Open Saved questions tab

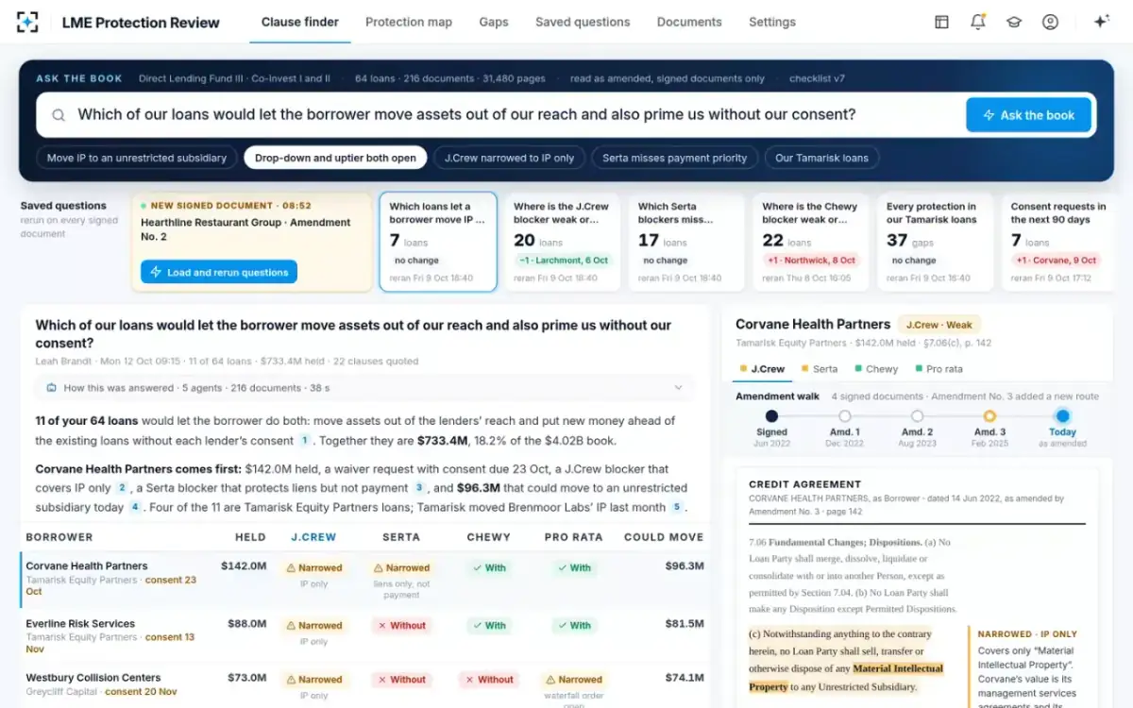pyautogui.click(x=583, y=22)
